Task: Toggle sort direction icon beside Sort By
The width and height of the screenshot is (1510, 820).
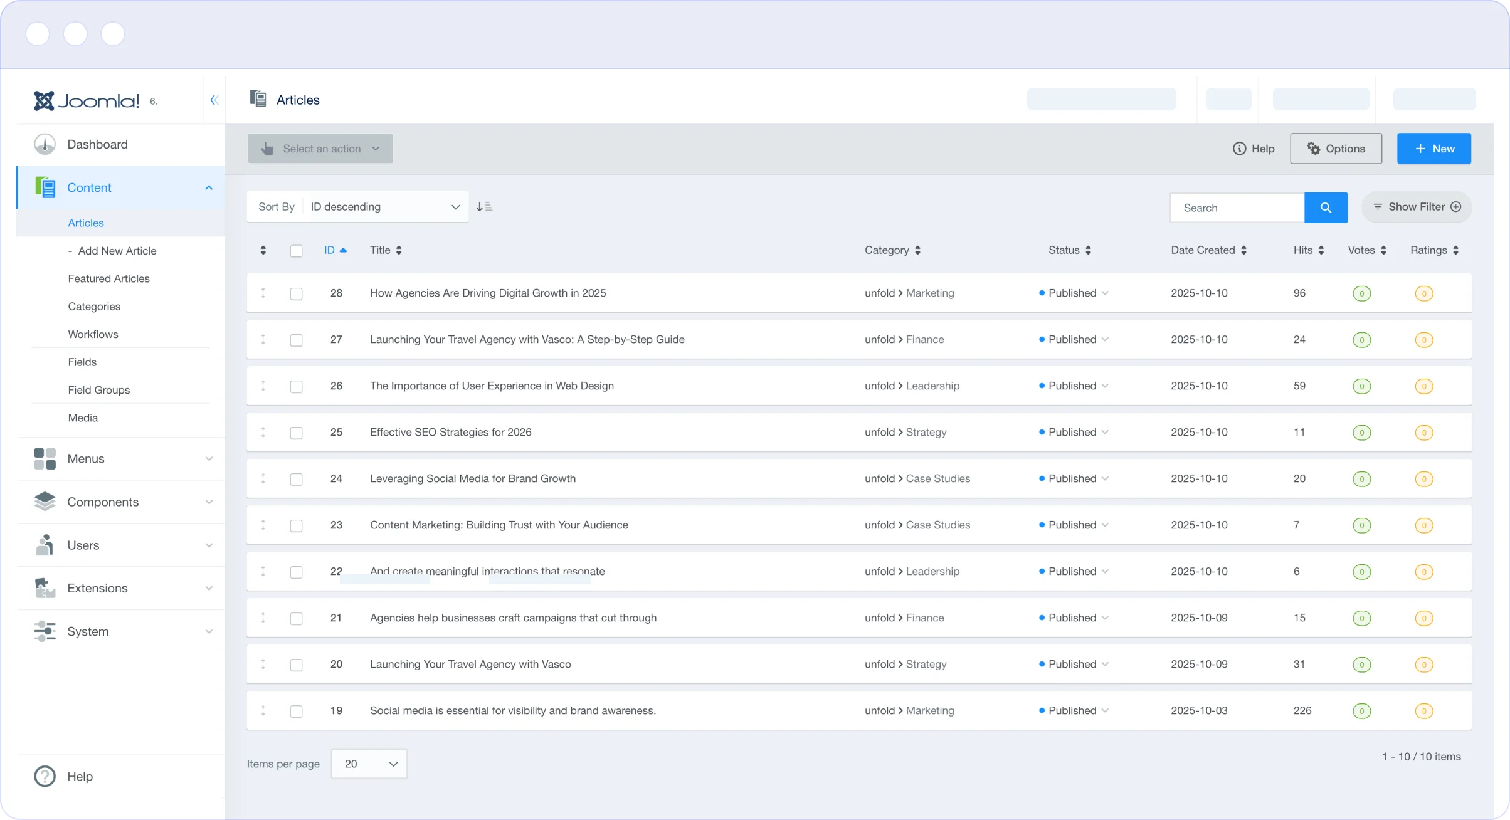Action: (x=484, y=207)
